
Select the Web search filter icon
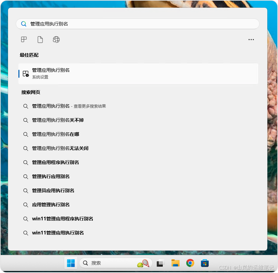(x=56, y=39)
